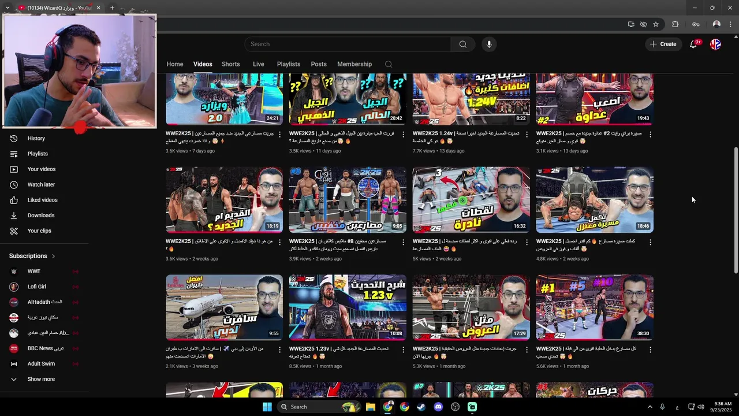The width and height of the screenshot is (739, 416).
Task: Open account avatar menu
Action: point(715,44)
